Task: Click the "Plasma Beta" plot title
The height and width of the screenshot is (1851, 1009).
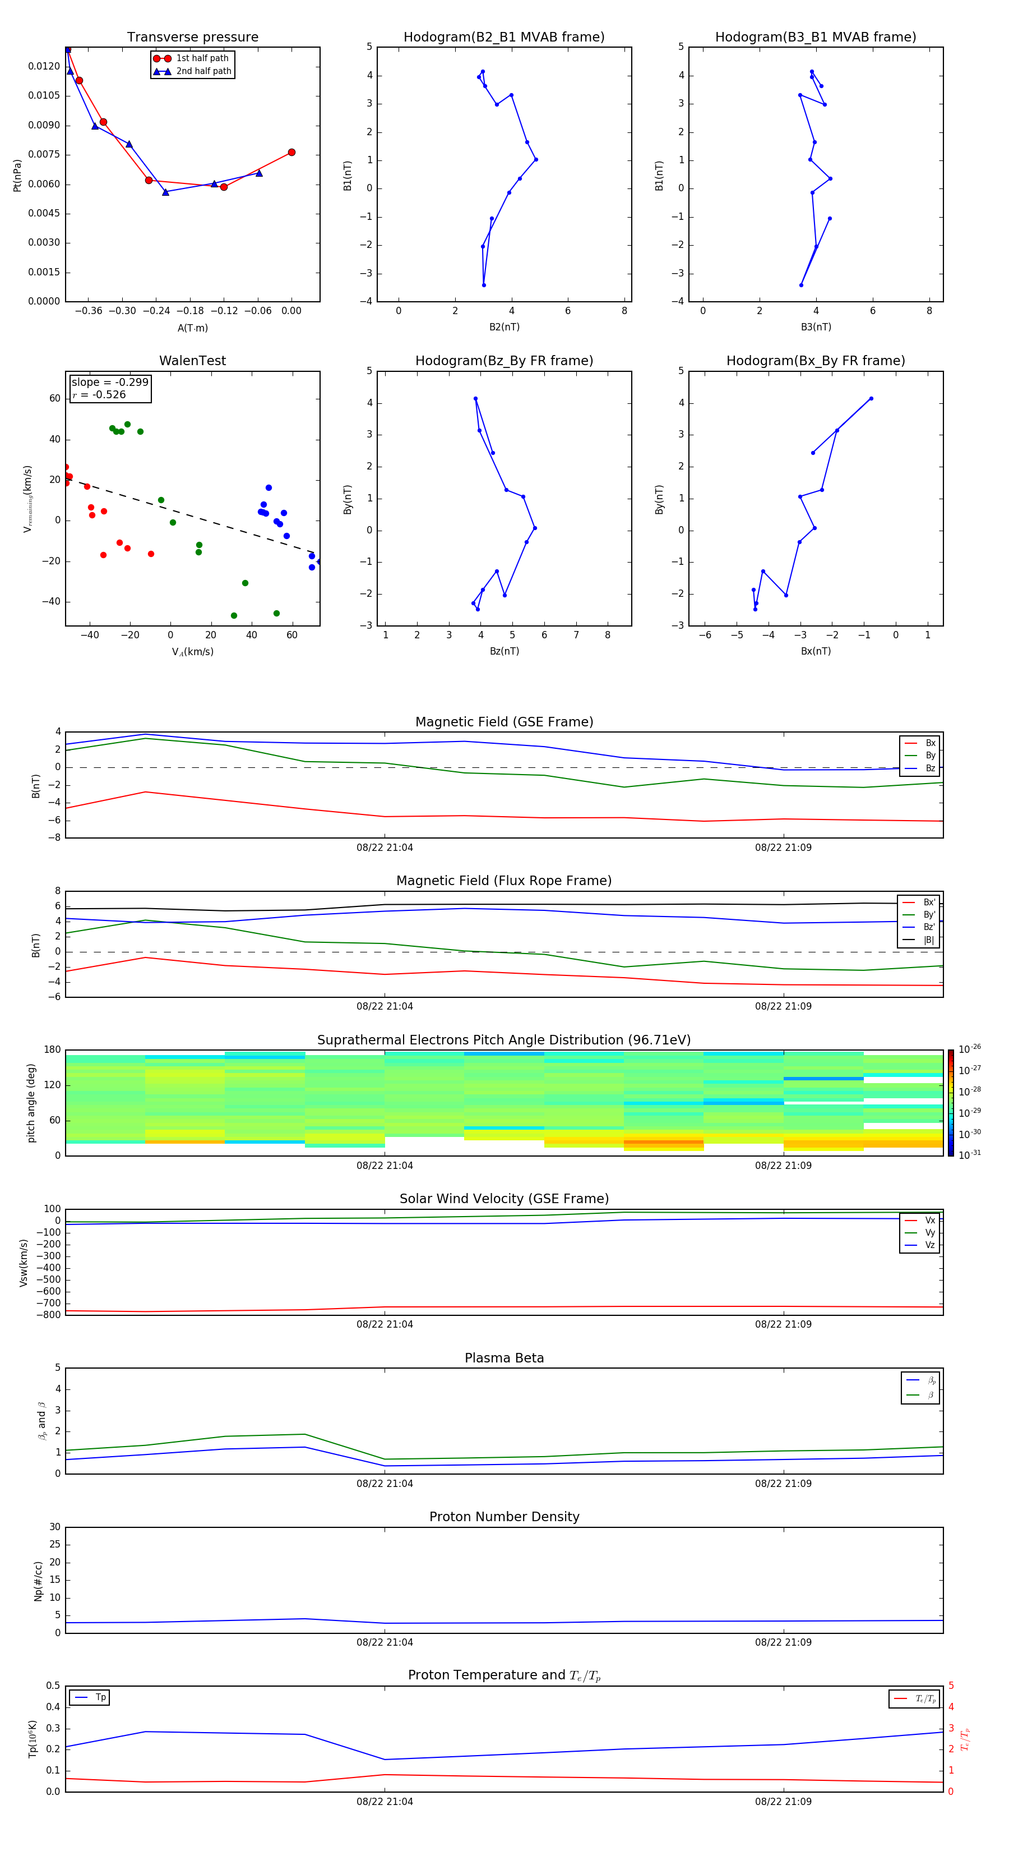Action: point(504,1359)
